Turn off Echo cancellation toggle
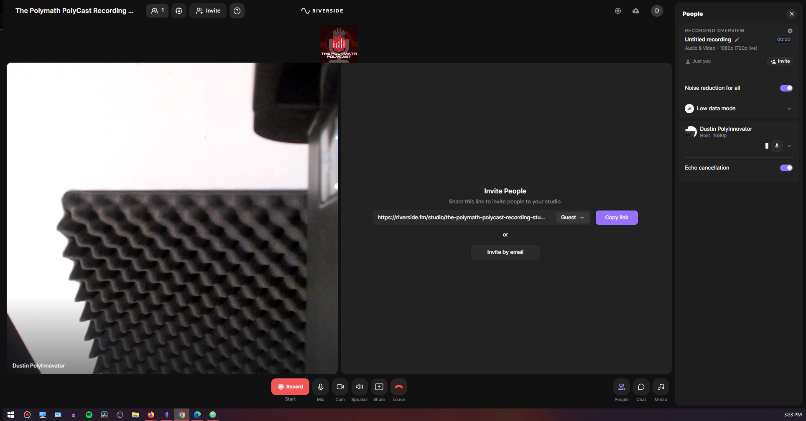Image resolution: width=806 pixels, height=421 pixels. 786,168
